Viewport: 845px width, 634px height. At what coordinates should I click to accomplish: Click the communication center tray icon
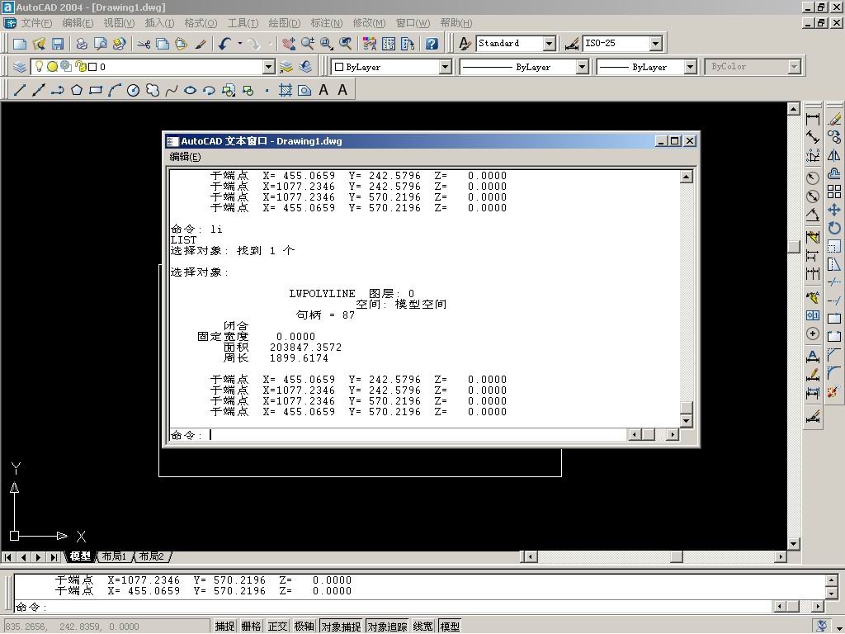pyautogui.click(x=821, y=626)
